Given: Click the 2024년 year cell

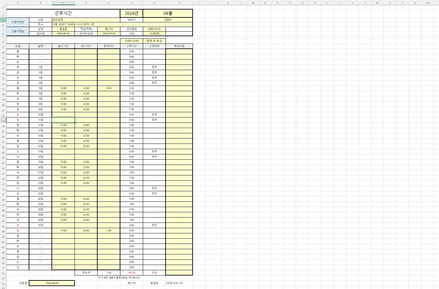Looking at the screenshot, I should 132,13.
